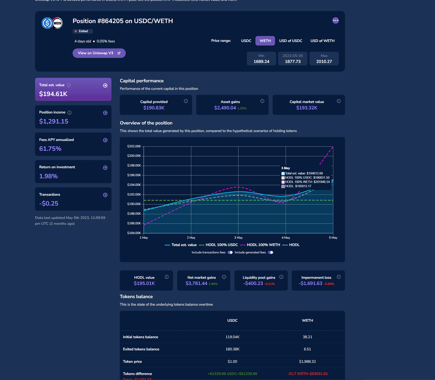Click Total est. value legend color swatch
The height and width of the screenshot is (380, 435).
pos(167,245)
